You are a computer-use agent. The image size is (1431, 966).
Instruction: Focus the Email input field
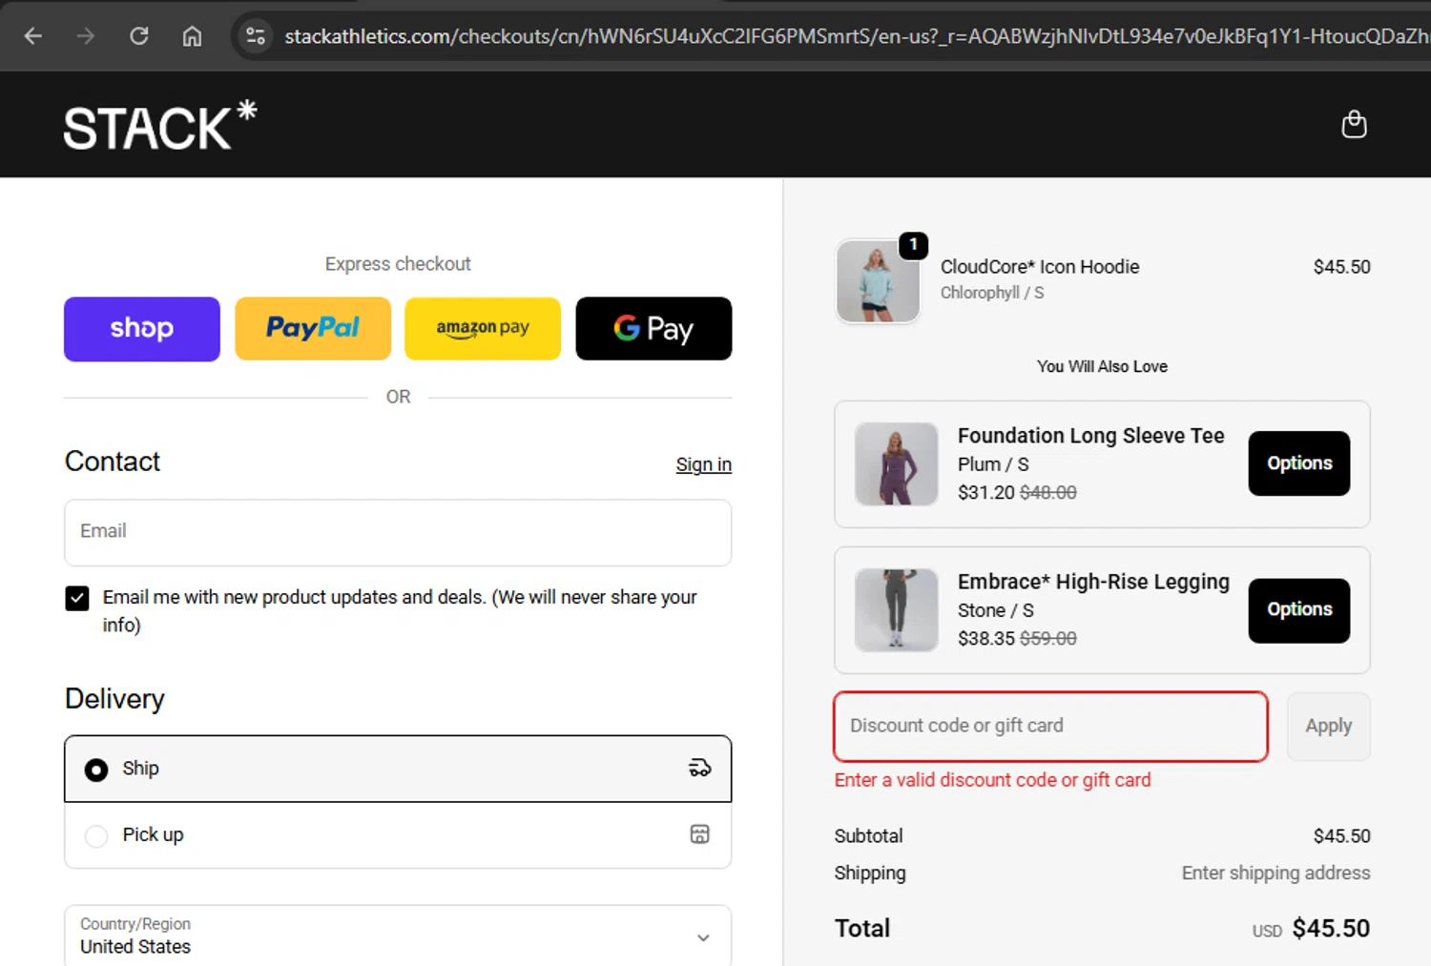coord(398,532)
